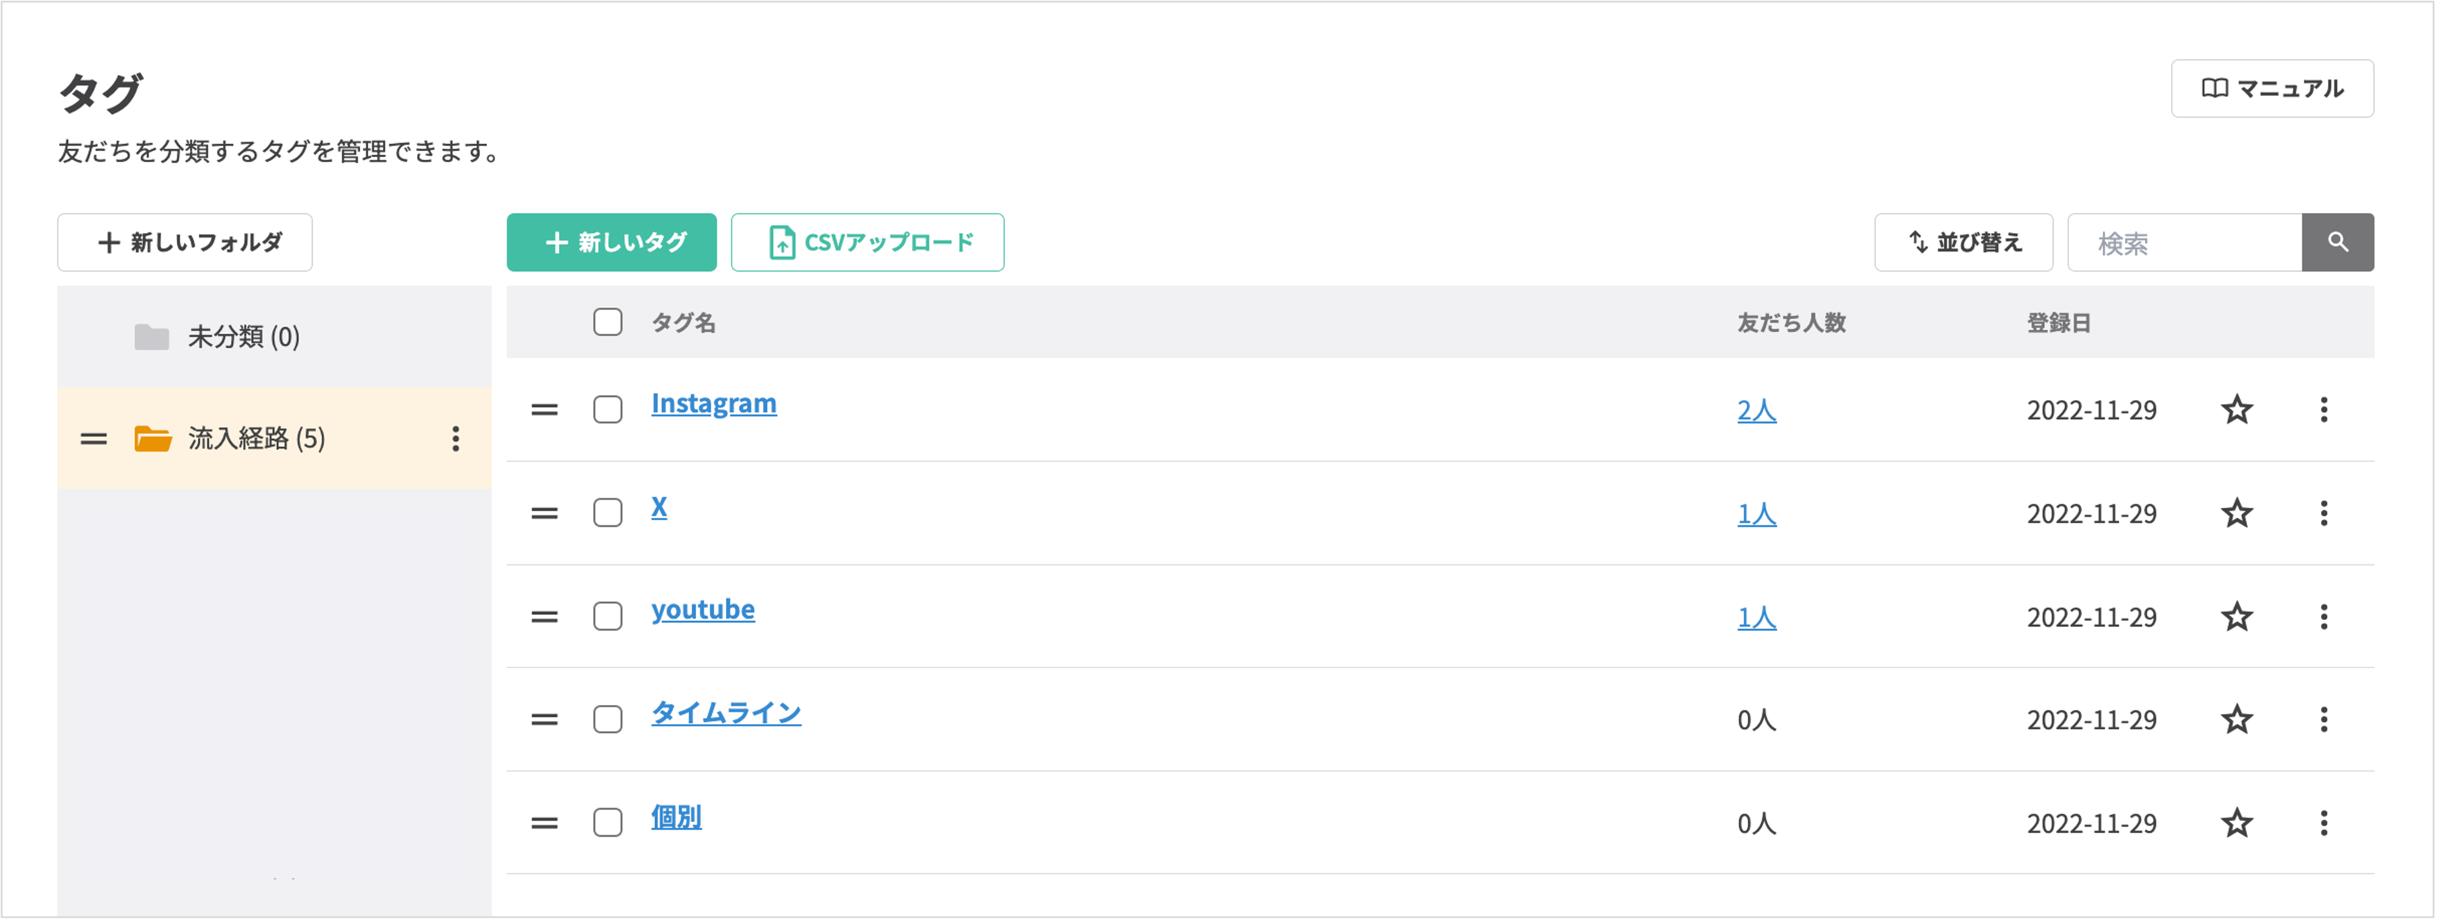Star the youtube tag
Screen dimensions: 2437x920
(x=2236, y=617)
